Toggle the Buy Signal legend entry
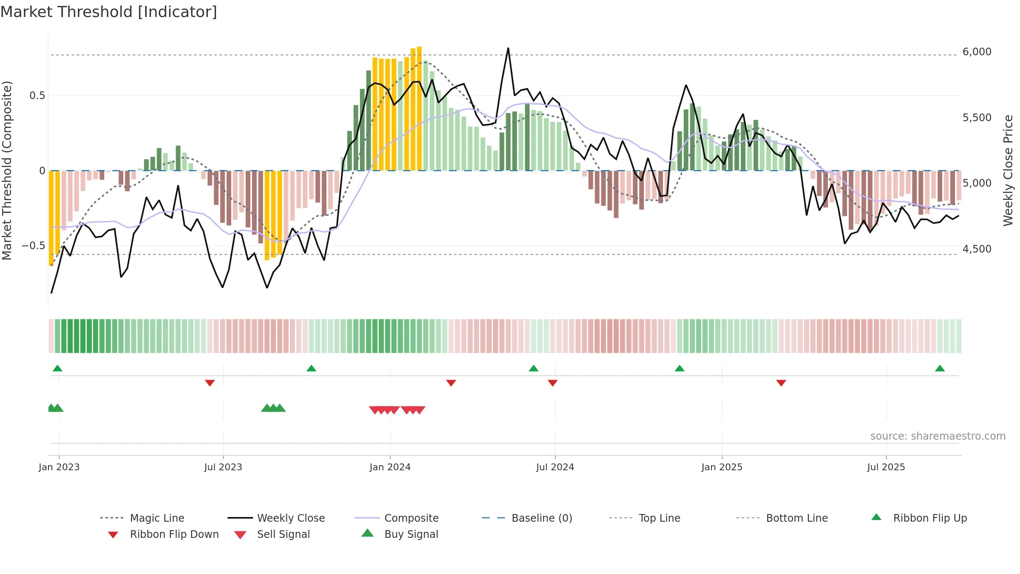The image size is (1020, 574). pyautogui.click(x=399, y=534)
